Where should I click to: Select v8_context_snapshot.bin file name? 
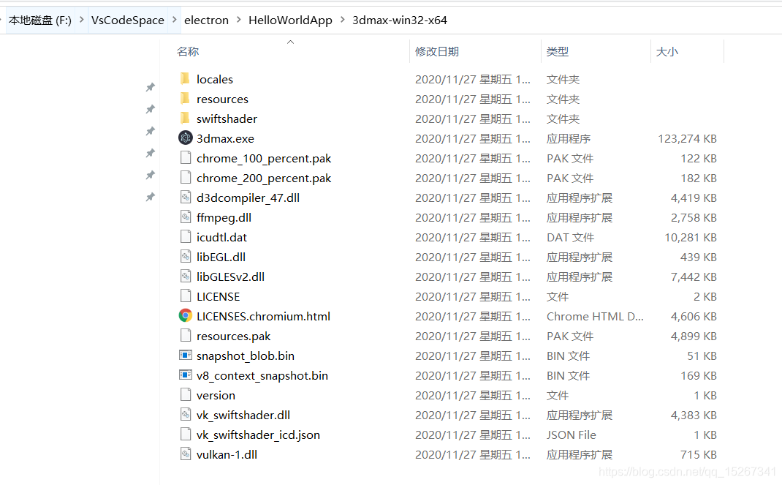pos(262,376)
